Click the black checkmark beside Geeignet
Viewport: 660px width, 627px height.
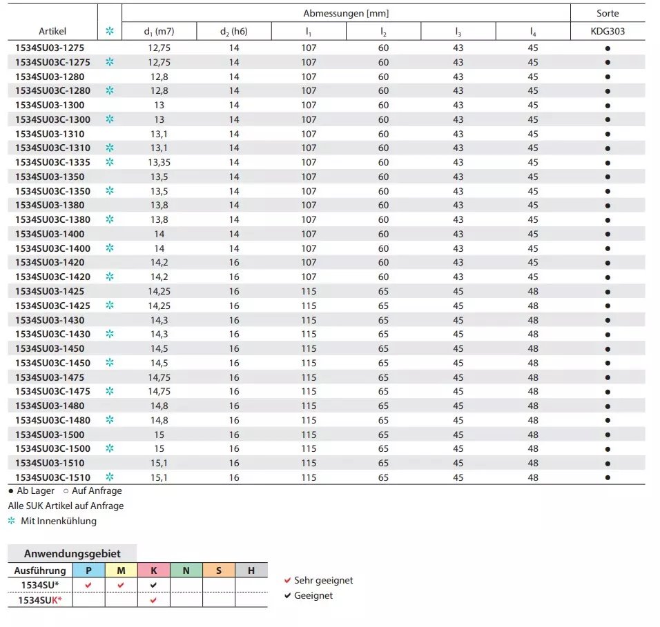(287, 595)
